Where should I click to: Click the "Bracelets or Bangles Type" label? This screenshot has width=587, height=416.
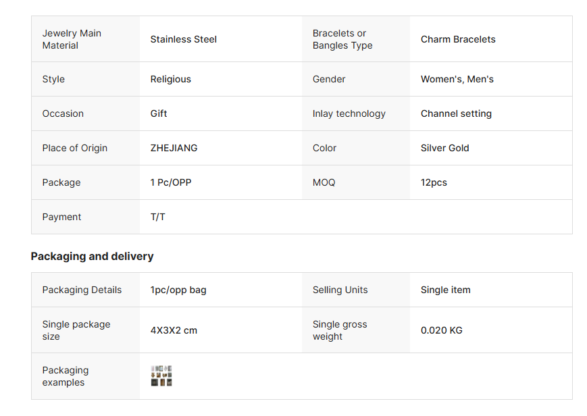[342, 39]
